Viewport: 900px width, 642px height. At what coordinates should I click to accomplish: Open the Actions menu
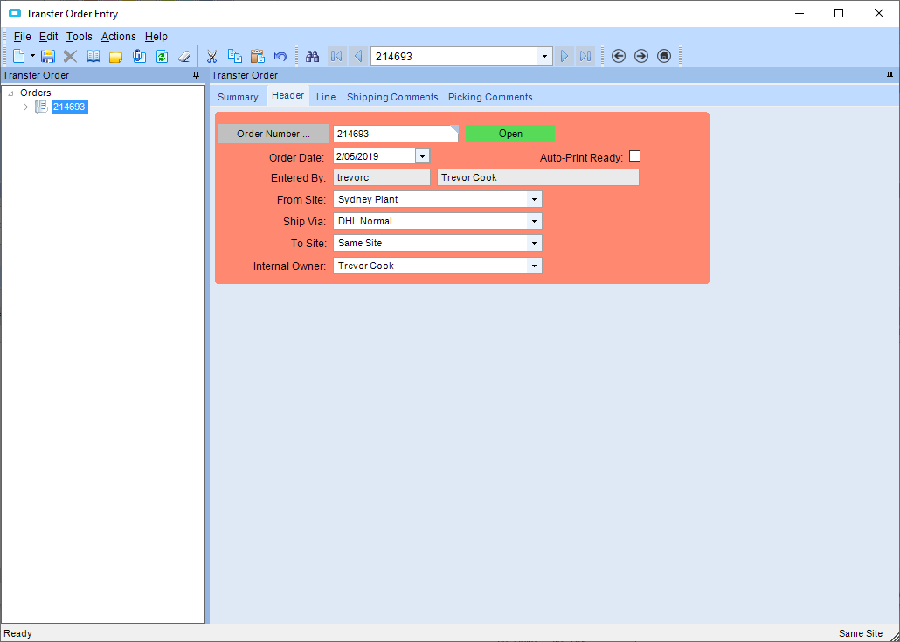[x=118, y=36]
